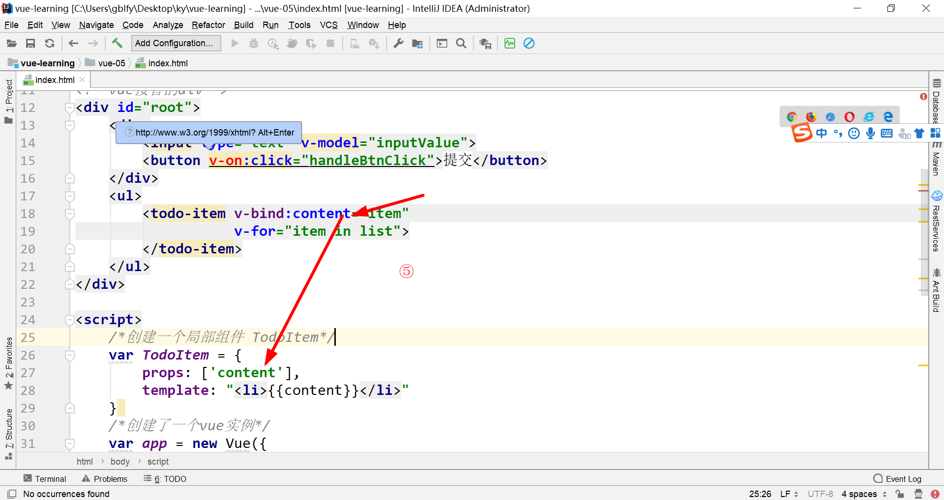The height and width of the screenshot is (500, 944).
Task: Change UTF-8 file encoding
Action: (820, 494)
